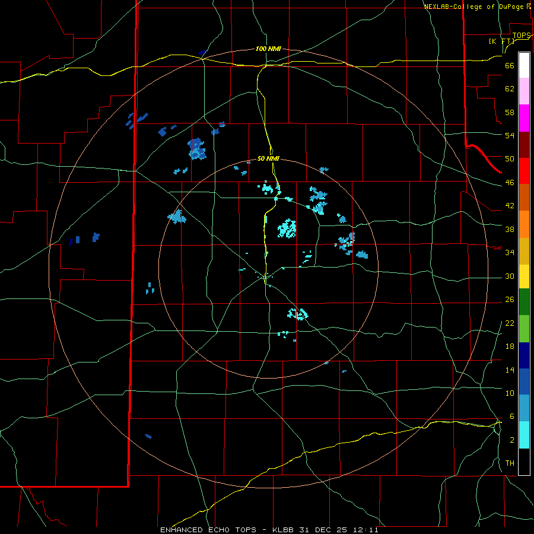Click the legend value 62

click(510, 88)
